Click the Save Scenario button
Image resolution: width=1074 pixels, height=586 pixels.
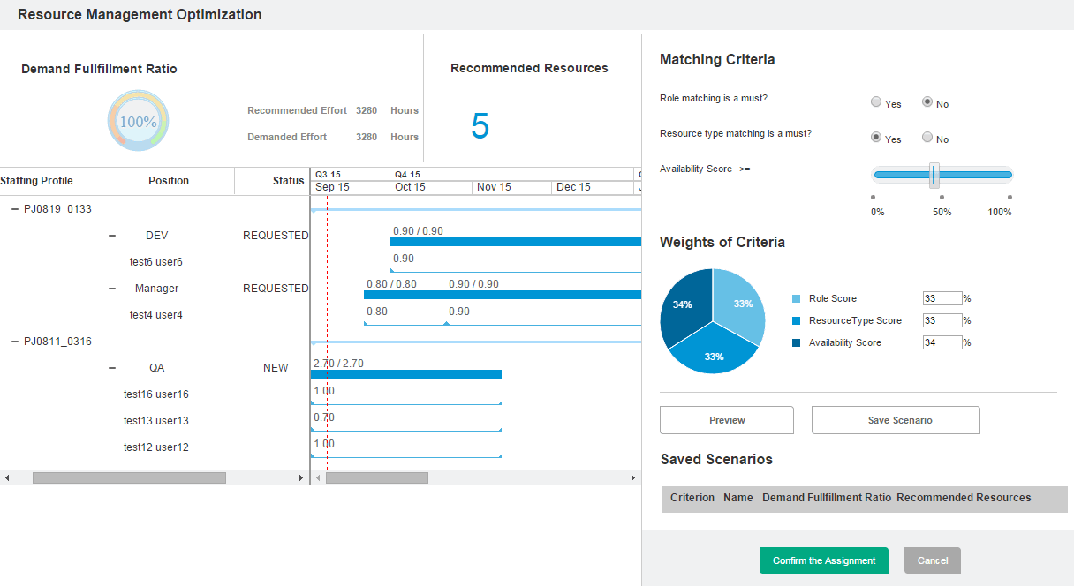click(x=896, y=420)
